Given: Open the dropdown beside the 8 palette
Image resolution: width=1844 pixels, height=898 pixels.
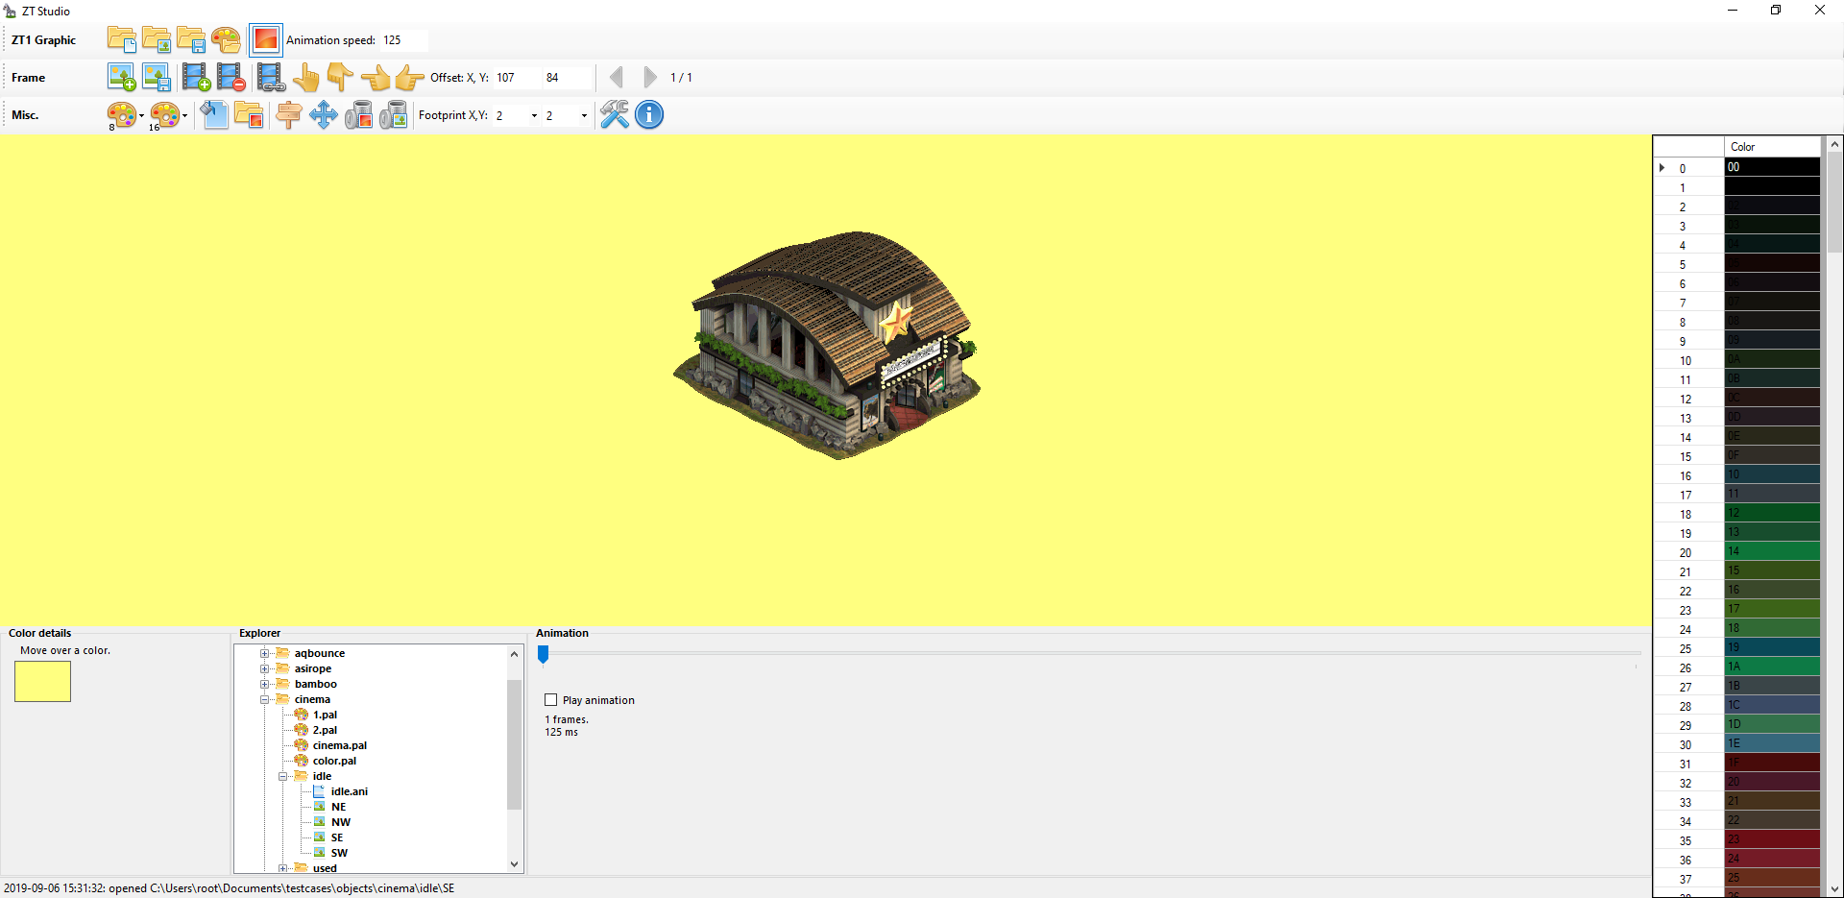Looking at the screenshot, I should [141, 115].
